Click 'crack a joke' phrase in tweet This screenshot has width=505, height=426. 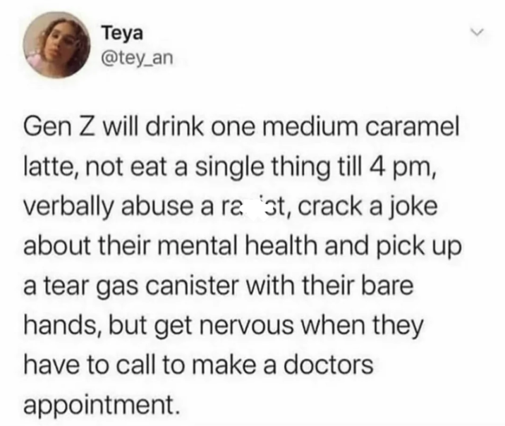(x=367, y=207)
